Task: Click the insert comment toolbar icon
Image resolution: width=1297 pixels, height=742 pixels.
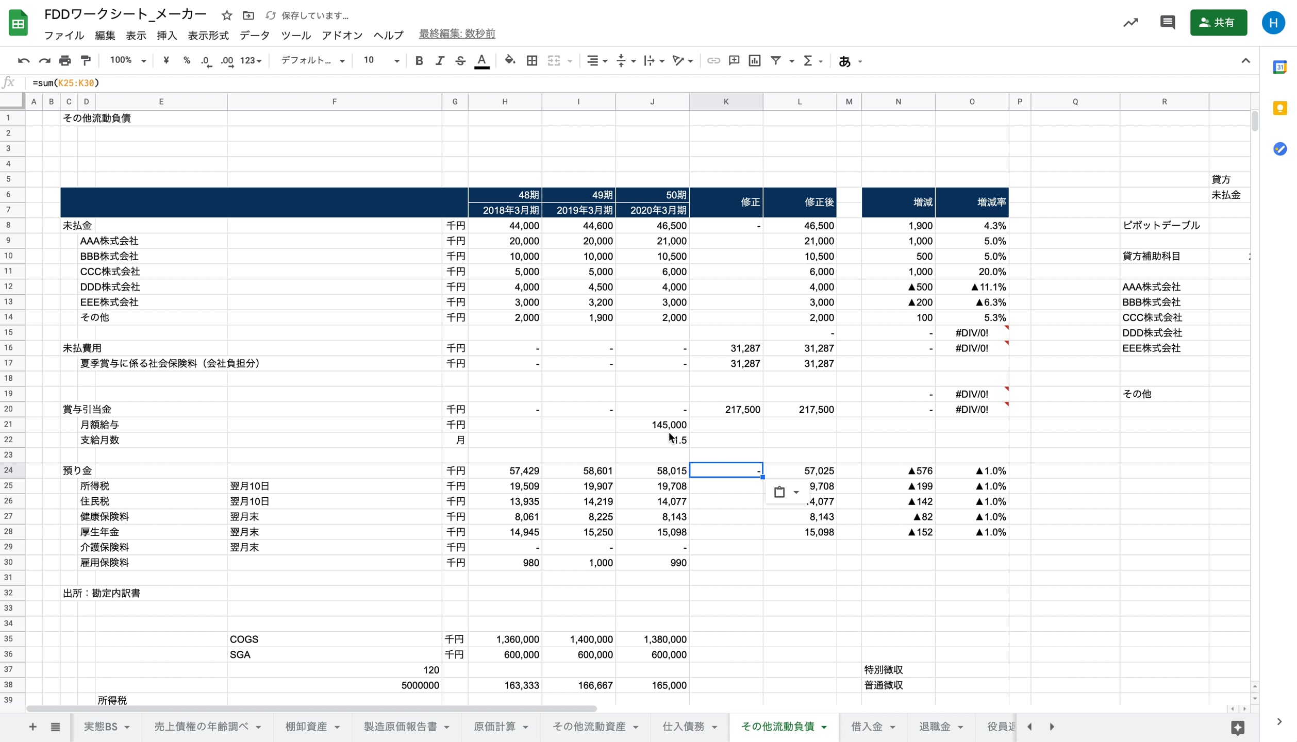Action: click(734, 61)
